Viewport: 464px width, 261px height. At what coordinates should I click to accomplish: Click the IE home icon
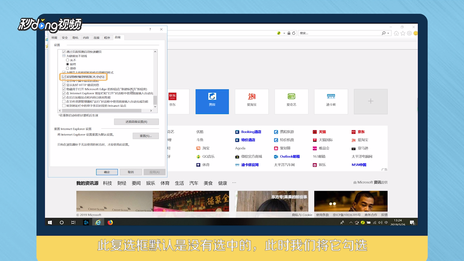(396, 33)
